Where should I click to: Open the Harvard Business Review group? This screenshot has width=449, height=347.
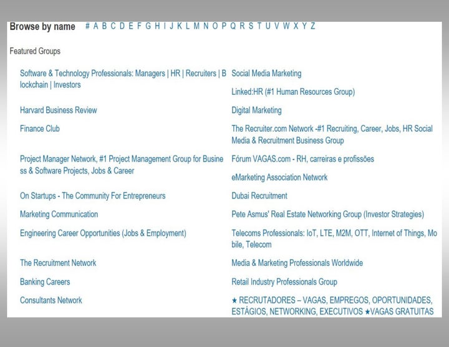click(x=59, y=110)
